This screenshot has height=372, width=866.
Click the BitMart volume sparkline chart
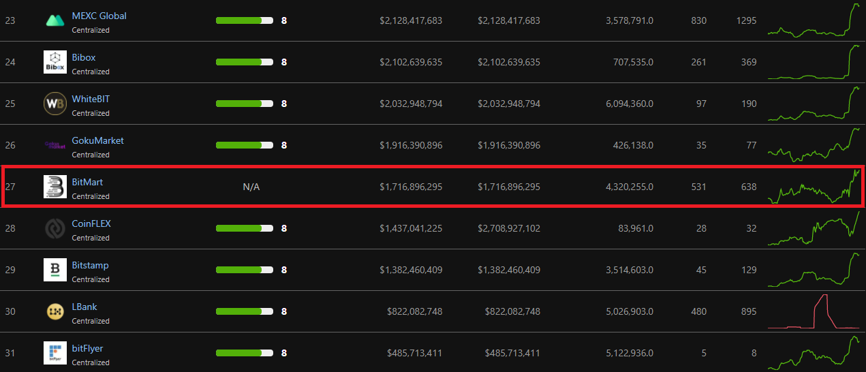(814, 186)
